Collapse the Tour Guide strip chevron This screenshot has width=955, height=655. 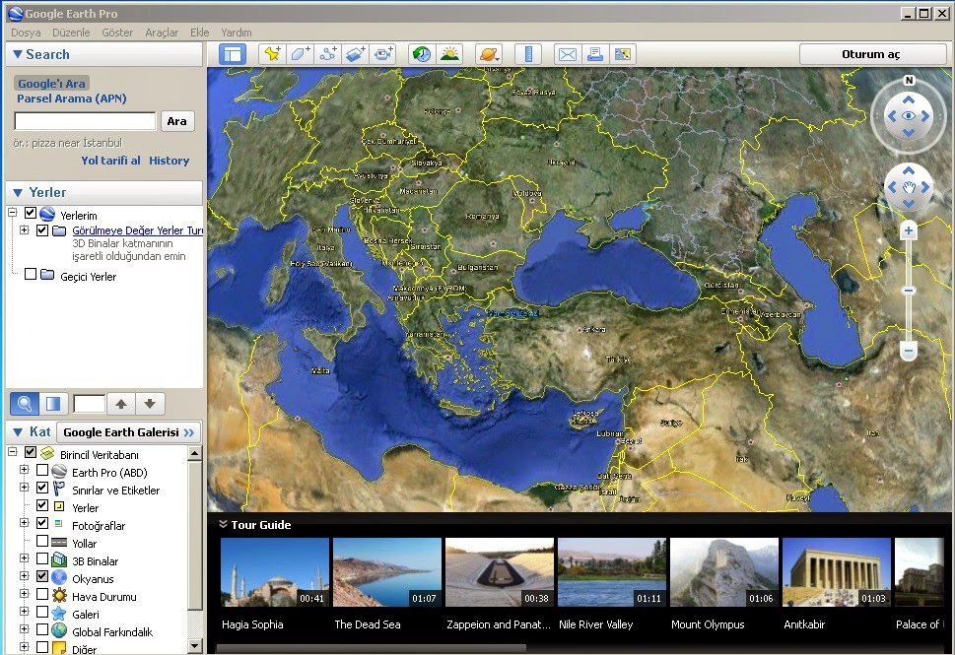pyautogui.click(x=223, y=524)
